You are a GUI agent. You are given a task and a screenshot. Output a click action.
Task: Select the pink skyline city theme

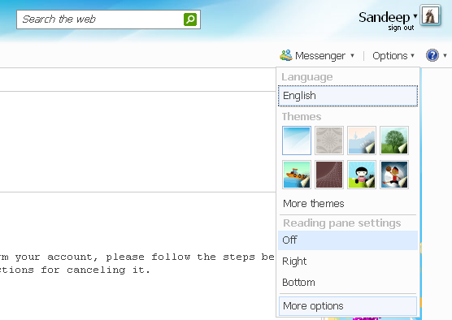pyautogui.click(x=362, y=141)
